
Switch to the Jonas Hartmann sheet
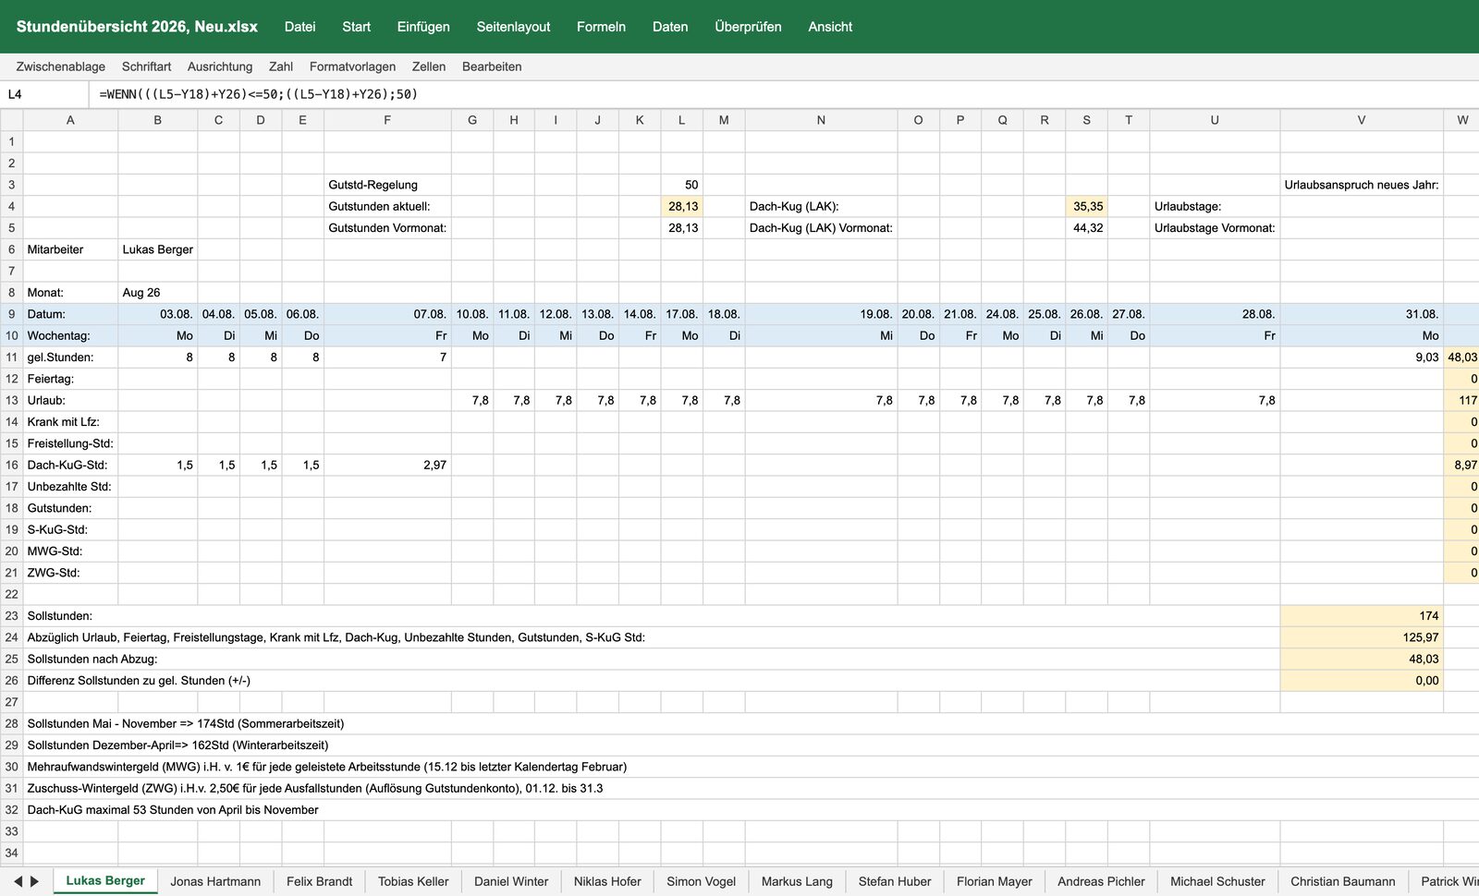tap(215, 881)
